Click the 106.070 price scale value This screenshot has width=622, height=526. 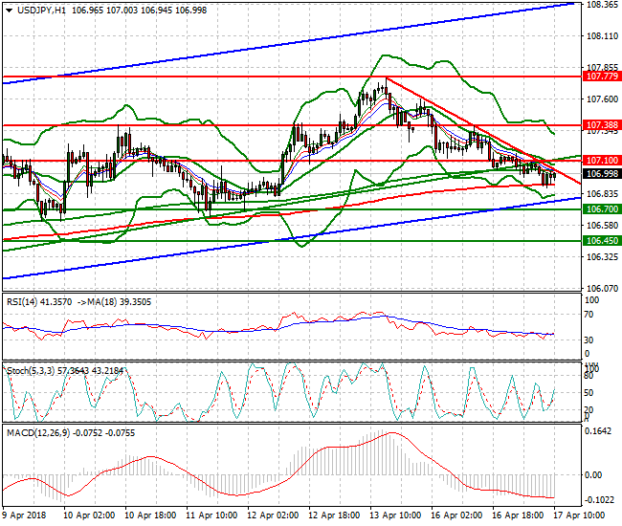(x=602, y=288)
